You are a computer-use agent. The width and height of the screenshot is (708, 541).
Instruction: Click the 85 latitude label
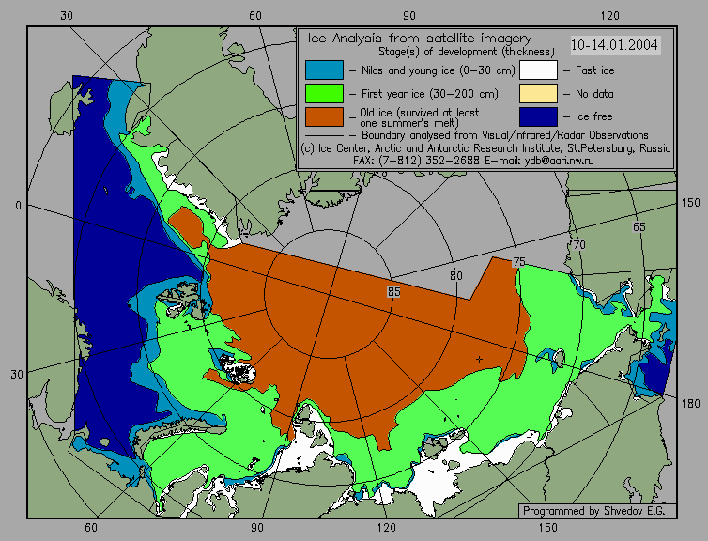393,292
